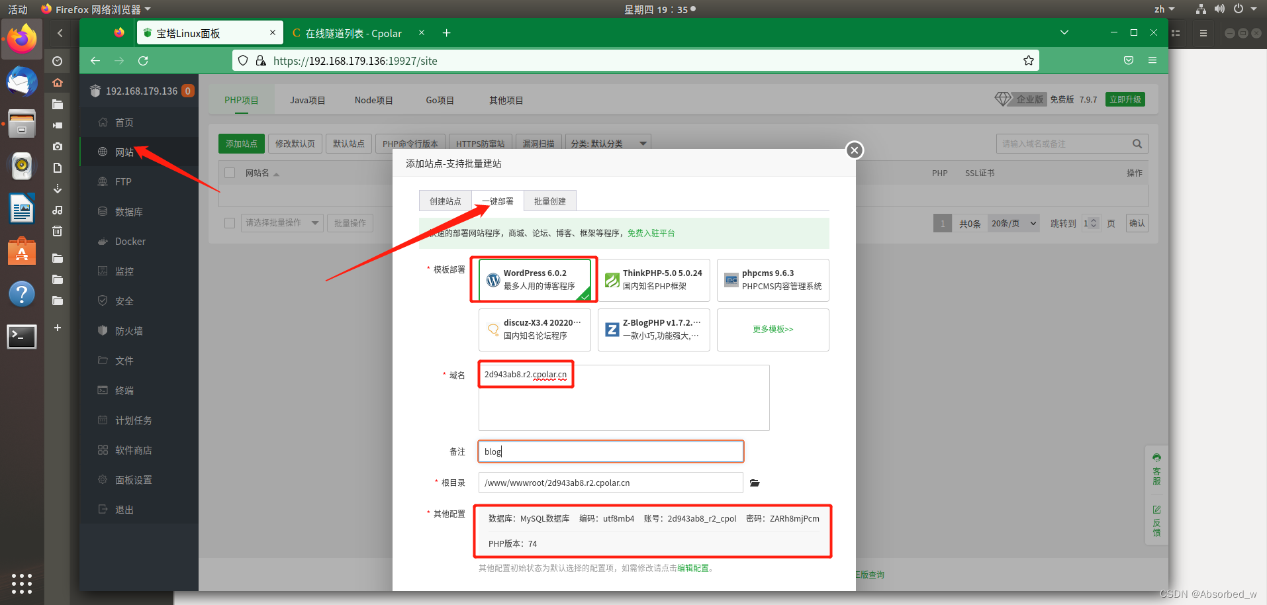Image resolution: width=1267 pixels, height=605 pixels.
Task: Open Ubuntu Software store in dock
Action: pyautogui.click(x=22, y=252)
